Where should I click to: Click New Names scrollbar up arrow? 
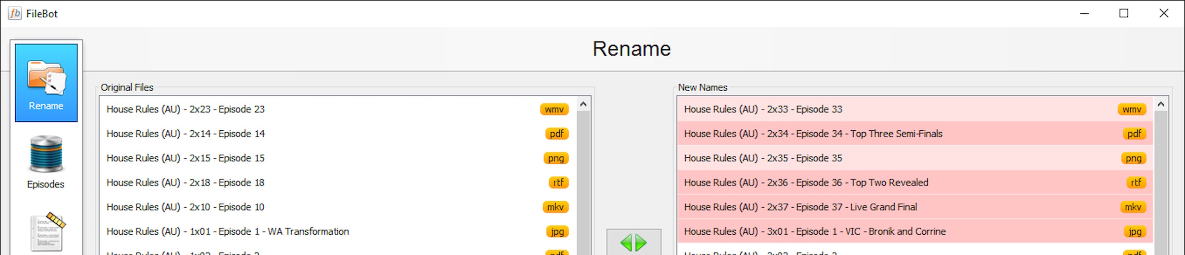[1161, 104]
